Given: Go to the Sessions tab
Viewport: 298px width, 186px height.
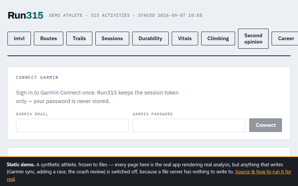Looking at the screenshot, I should pos(112,39).
